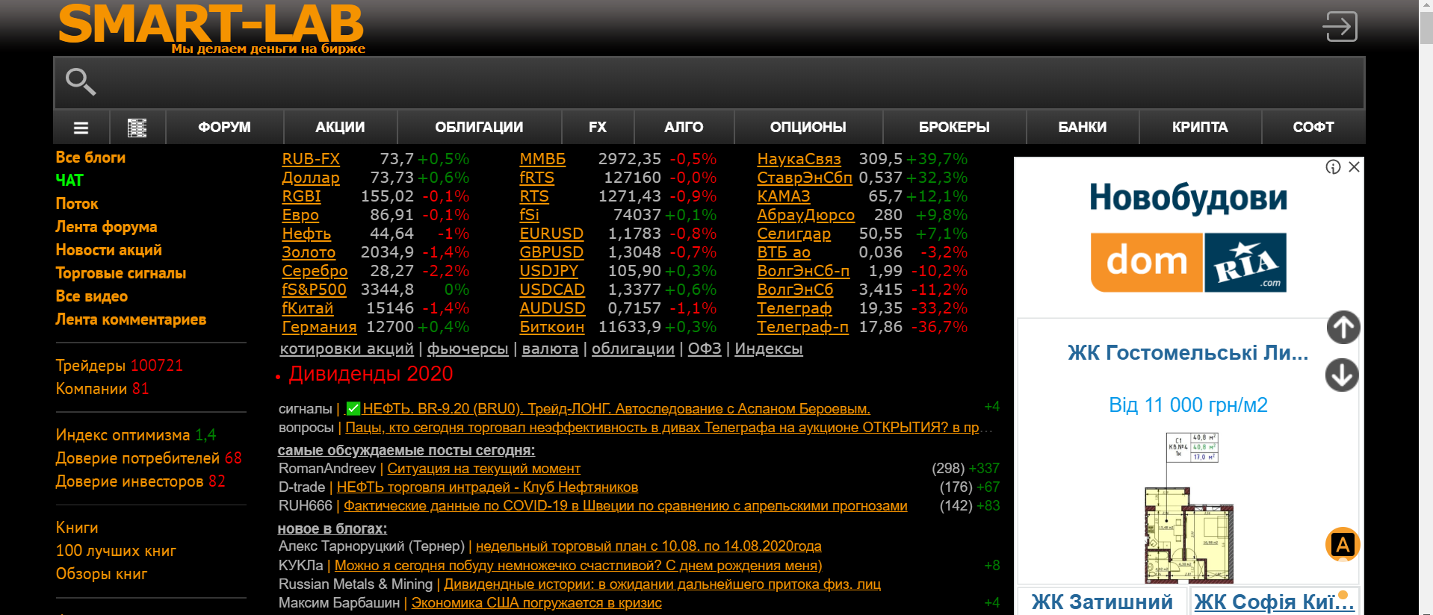Image resolution: width=1433 pixels, height=615 pixels.
Task: Click the КАМАЗ stock link
Action: point(784,196)
